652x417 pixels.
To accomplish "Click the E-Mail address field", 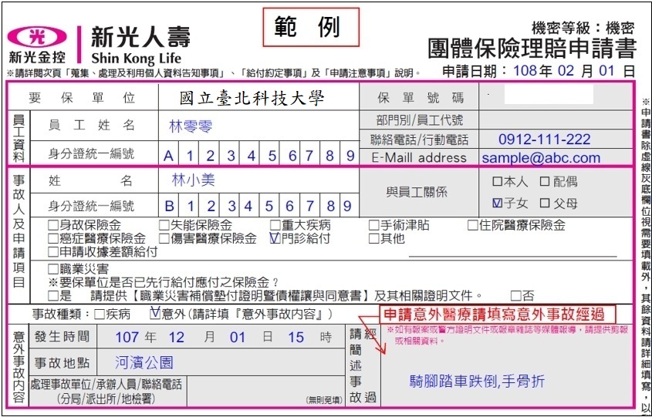I will click(x=554, y=157).
